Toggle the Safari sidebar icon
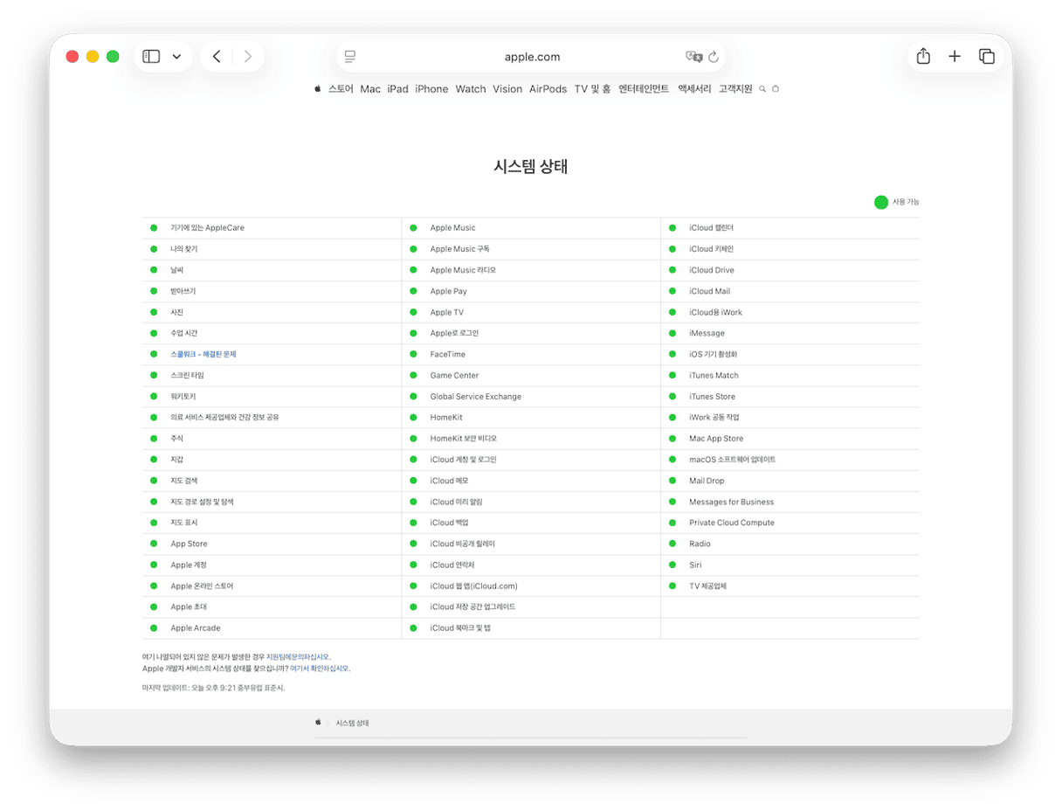 point(151,57)
